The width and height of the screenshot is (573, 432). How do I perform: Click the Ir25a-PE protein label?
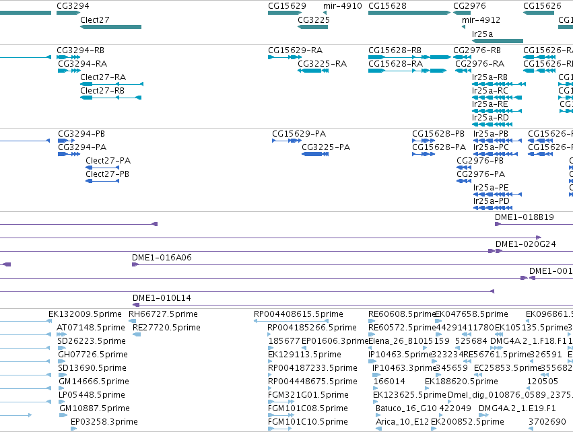[x=491, y=188]
